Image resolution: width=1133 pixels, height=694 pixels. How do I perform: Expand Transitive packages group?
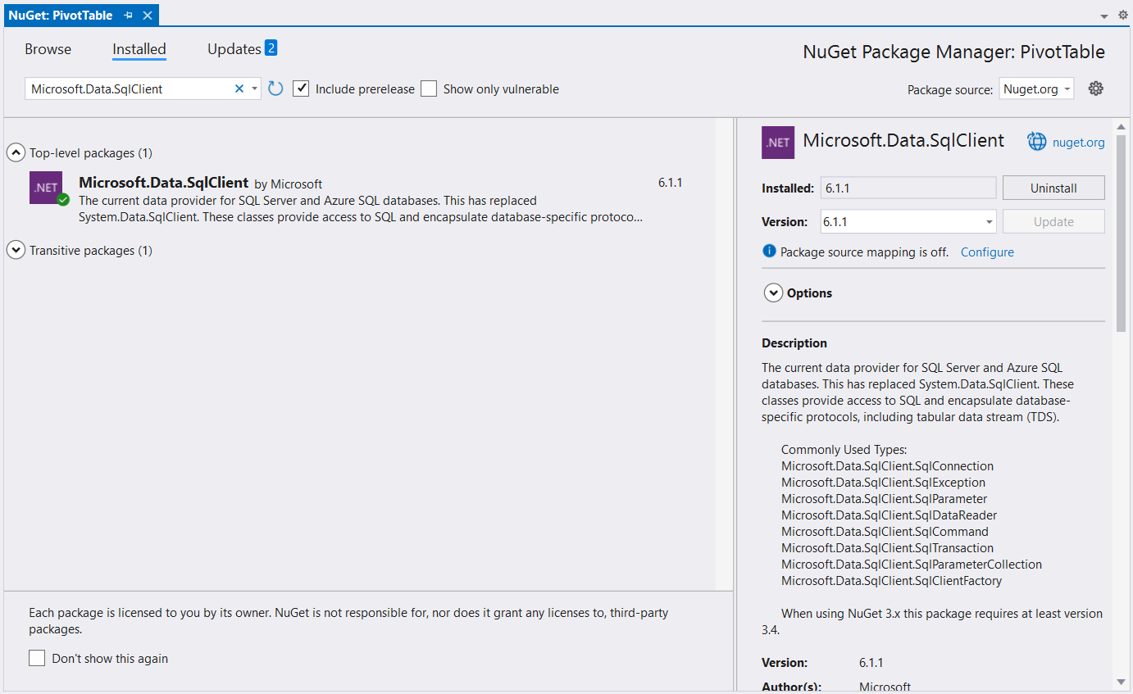[16, 250]
